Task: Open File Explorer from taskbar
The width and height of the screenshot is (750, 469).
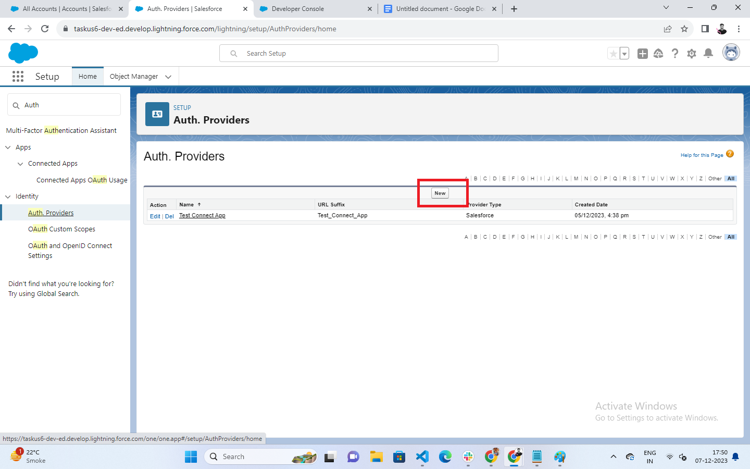Action: 377,457
